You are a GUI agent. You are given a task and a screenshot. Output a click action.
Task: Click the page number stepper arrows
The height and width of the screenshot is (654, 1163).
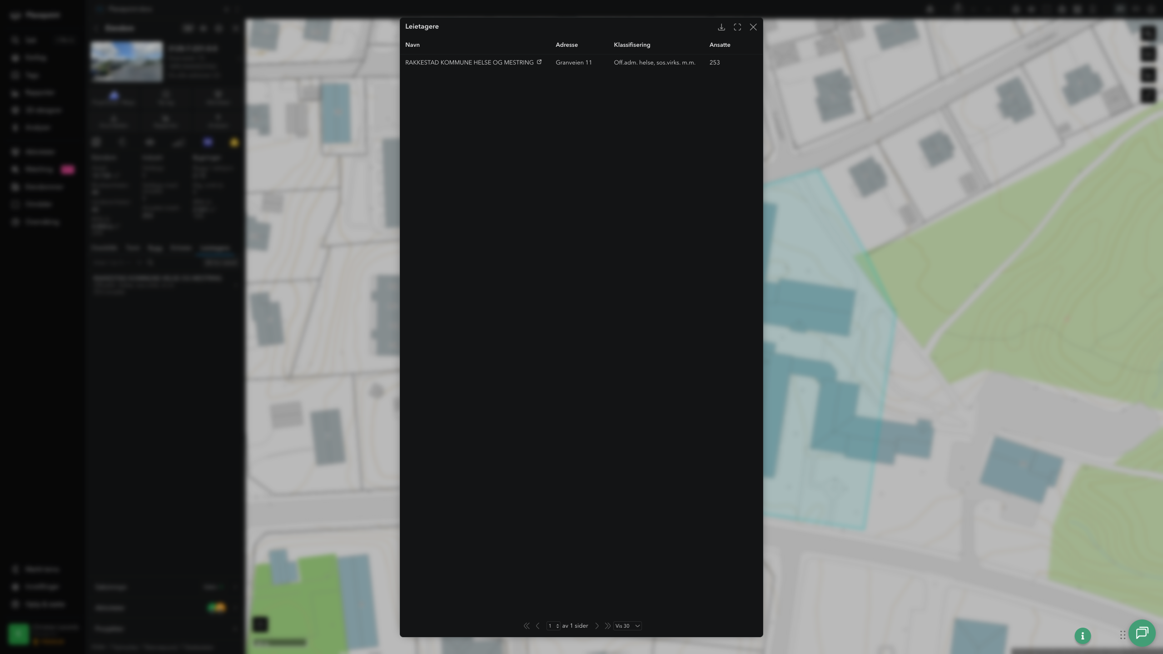[x=557, y=626]
